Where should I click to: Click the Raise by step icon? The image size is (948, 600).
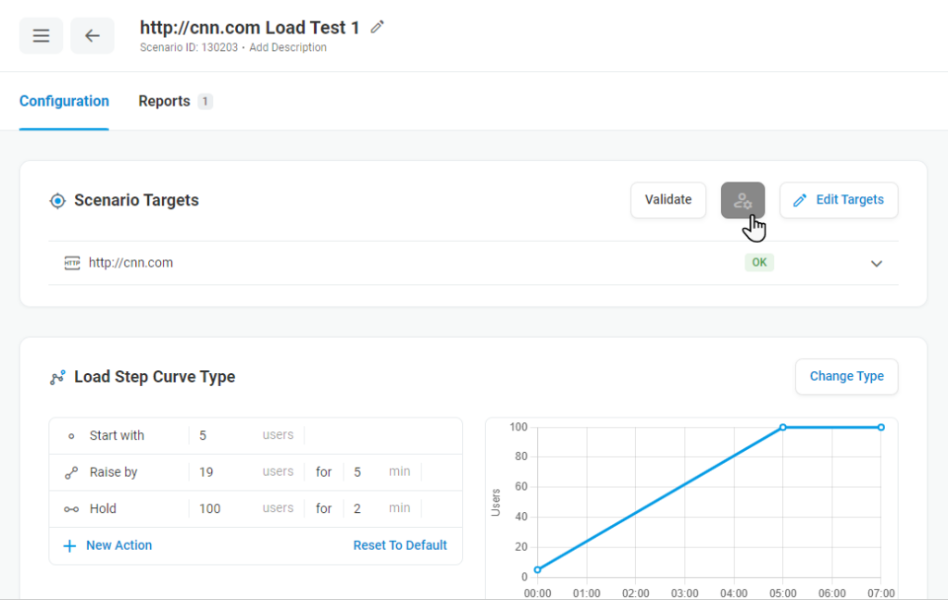click(71, 472)
